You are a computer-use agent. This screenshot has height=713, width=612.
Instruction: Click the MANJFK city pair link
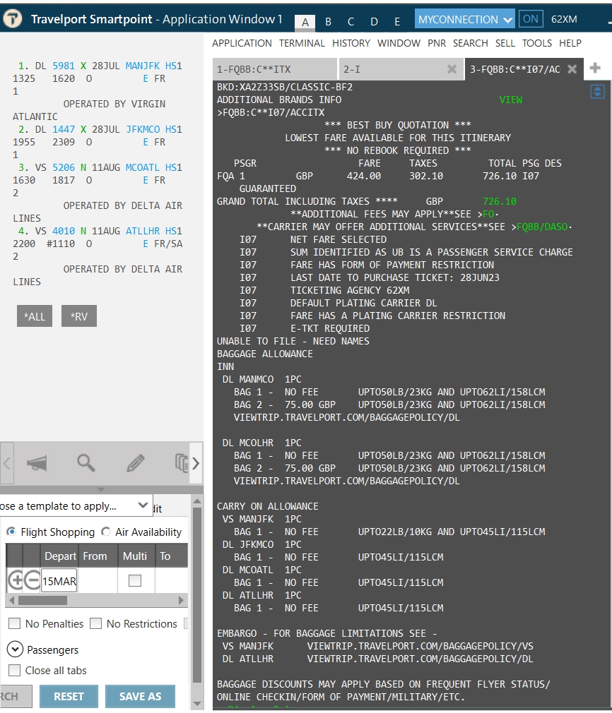(143, 66)
